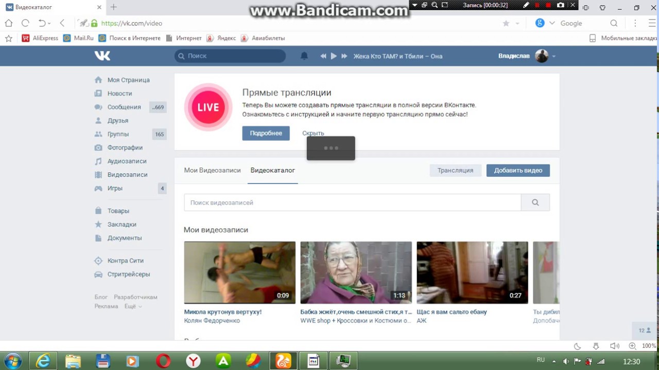The height and width of the screenshot is (370, 659).
Task: Open the Бабка жжёт video thumbnail
Action: (x=356, y=272)
